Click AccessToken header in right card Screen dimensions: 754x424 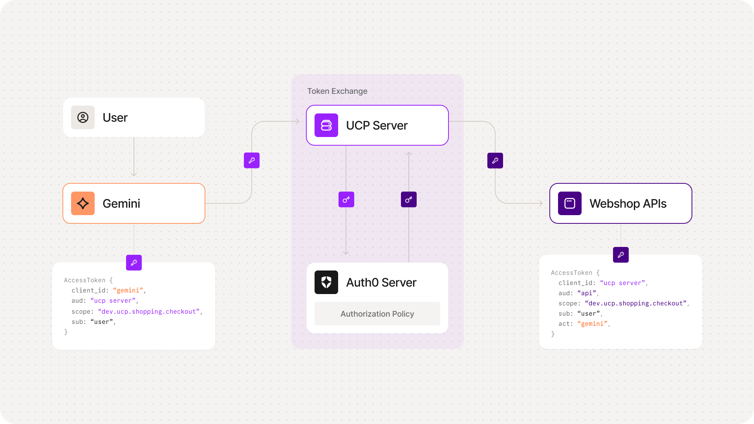[575, 273]
